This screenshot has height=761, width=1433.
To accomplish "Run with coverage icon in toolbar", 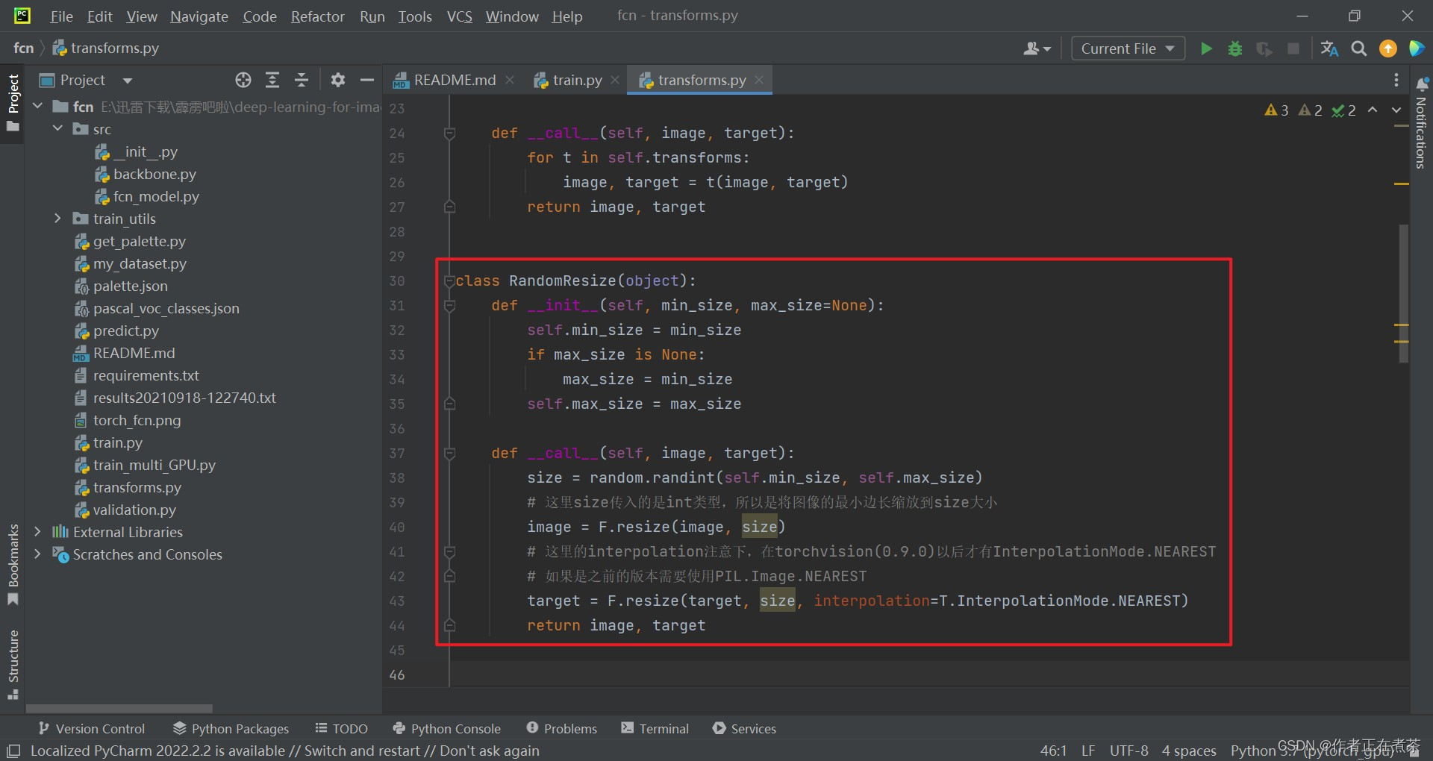I will [1264, 48].
